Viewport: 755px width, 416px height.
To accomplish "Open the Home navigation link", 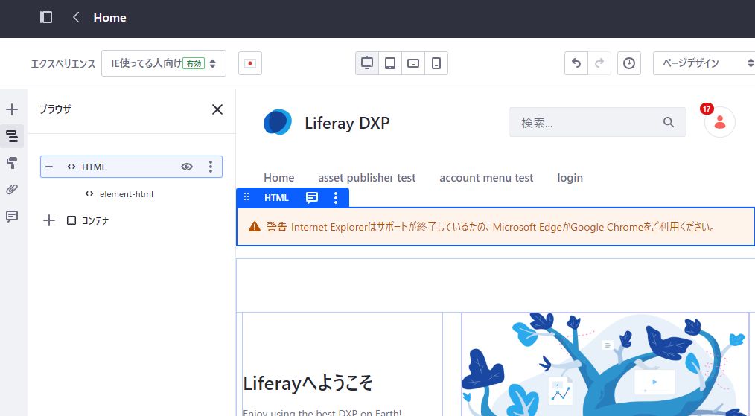I will click(278, 178).
